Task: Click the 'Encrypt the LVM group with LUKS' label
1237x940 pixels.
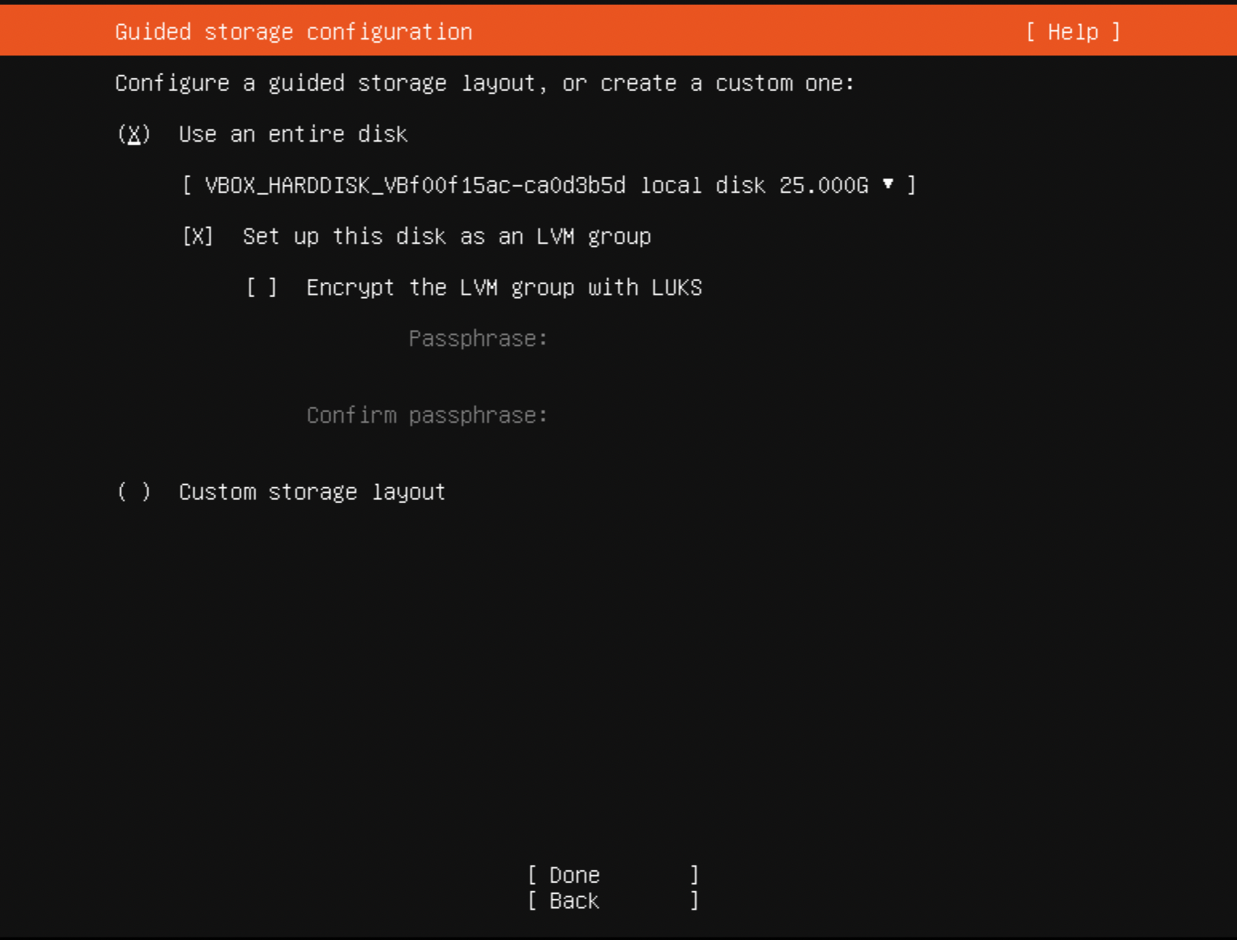Action: 504,288
